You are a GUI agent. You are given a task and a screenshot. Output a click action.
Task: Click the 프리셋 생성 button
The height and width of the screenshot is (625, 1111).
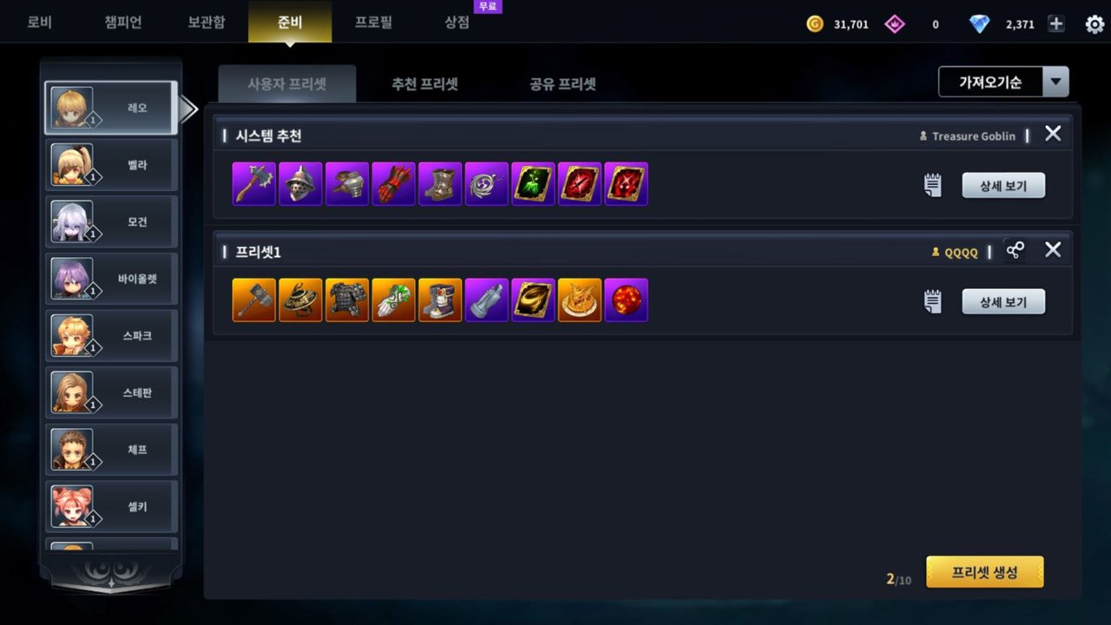[x=984, y=573]
